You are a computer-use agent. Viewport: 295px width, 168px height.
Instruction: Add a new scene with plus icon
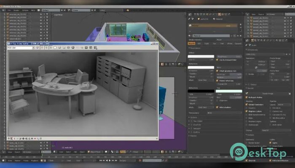92,10
